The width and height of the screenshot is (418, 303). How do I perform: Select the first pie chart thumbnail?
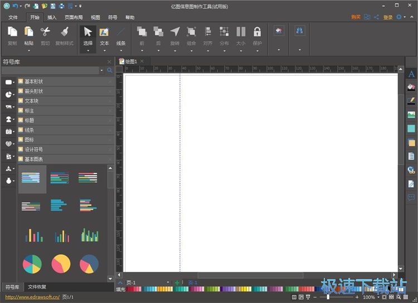[32, 264]
